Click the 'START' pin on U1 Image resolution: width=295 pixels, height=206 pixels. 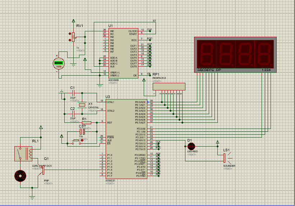(133, 34)
